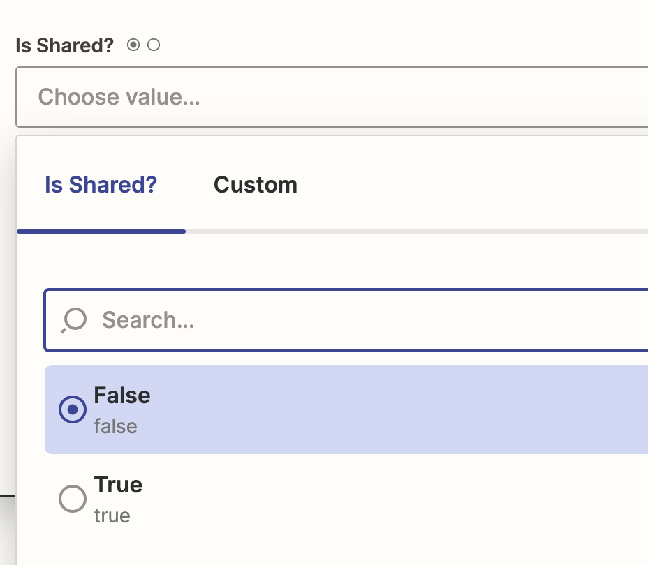The height and width of the screenshot is (565, 648).
Task: Click the Choose value placeholder text
Action: tap(119, 97)
